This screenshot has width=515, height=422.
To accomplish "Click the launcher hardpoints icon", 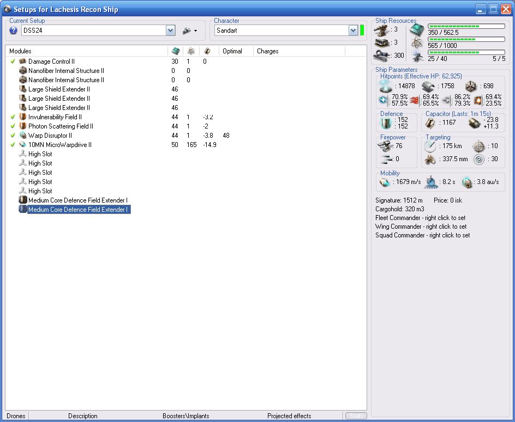I will click(x=382, y=43).
